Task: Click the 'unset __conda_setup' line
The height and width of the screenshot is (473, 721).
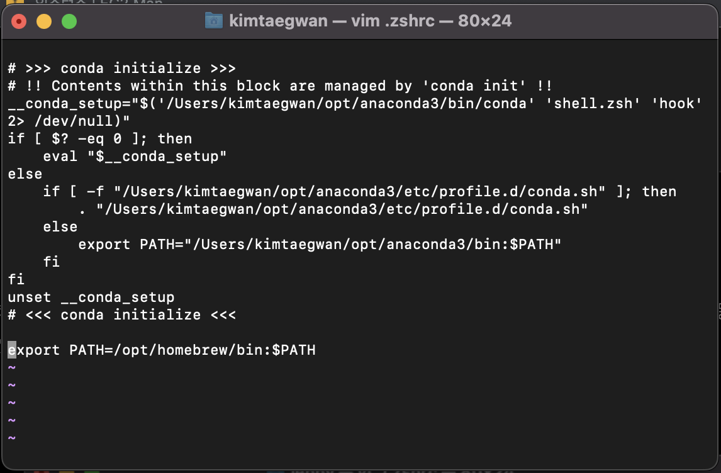Action: click(91, 298)
